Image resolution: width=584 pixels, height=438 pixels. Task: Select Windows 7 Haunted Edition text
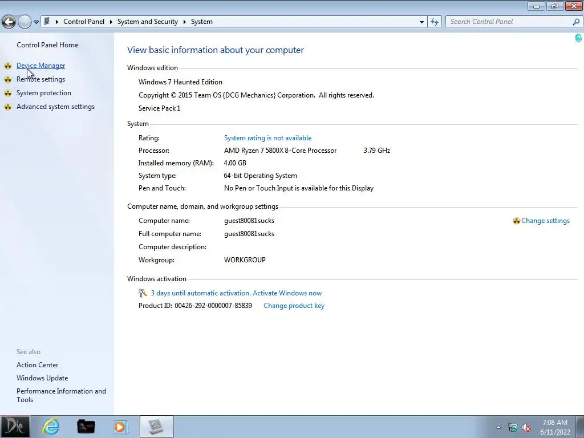coord(180,82)
